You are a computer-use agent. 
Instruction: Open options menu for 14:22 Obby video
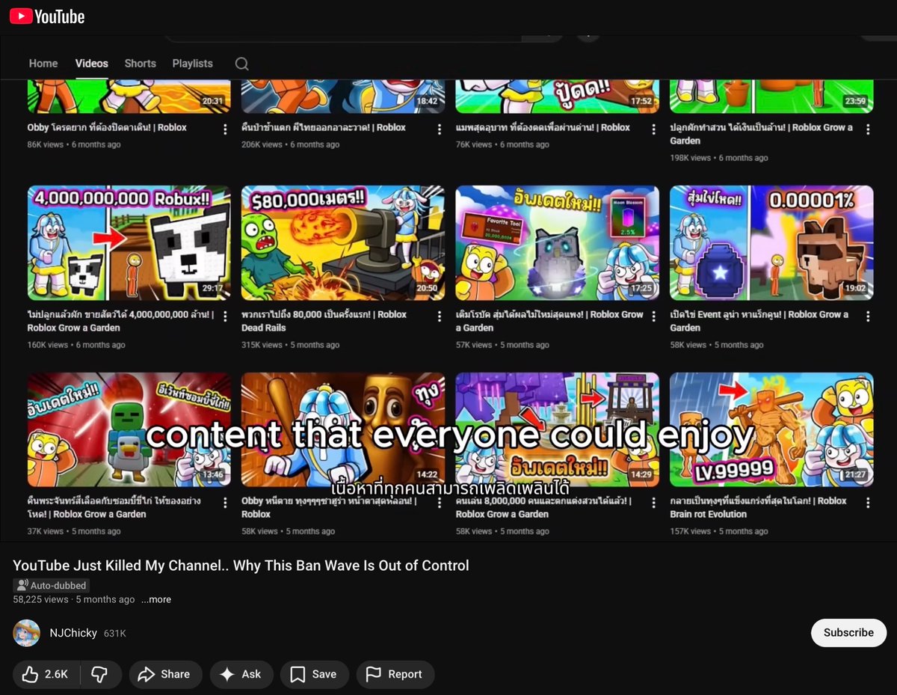point(440,503)
